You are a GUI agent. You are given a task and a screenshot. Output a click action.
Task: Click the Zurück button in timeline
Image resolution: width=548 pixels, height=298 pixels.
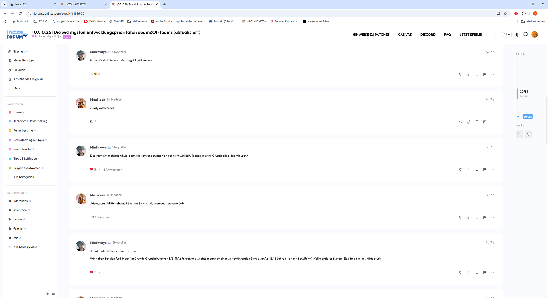coord(527,117)
